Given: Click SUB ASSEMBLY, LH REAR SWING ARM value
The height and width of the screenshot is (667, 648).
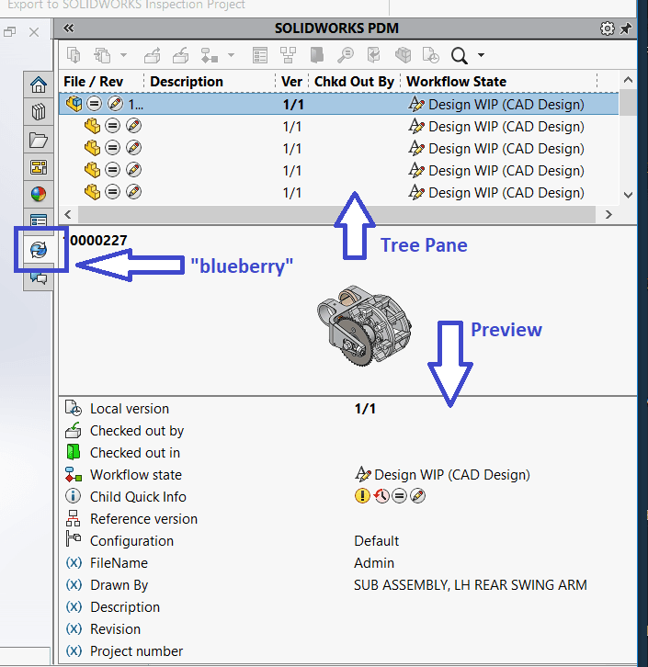Looking at the screenshot, I should (471, 585).
